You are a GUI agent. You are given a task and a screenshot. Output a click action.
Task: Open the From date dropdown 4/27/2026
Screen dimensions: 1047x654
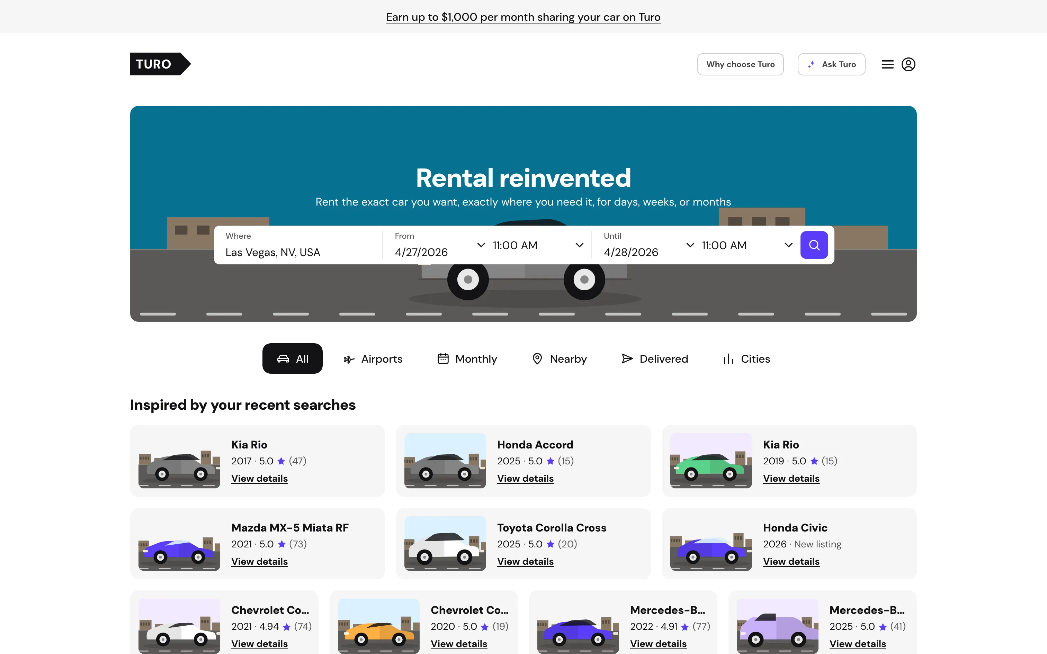click(x=440, y=245)
